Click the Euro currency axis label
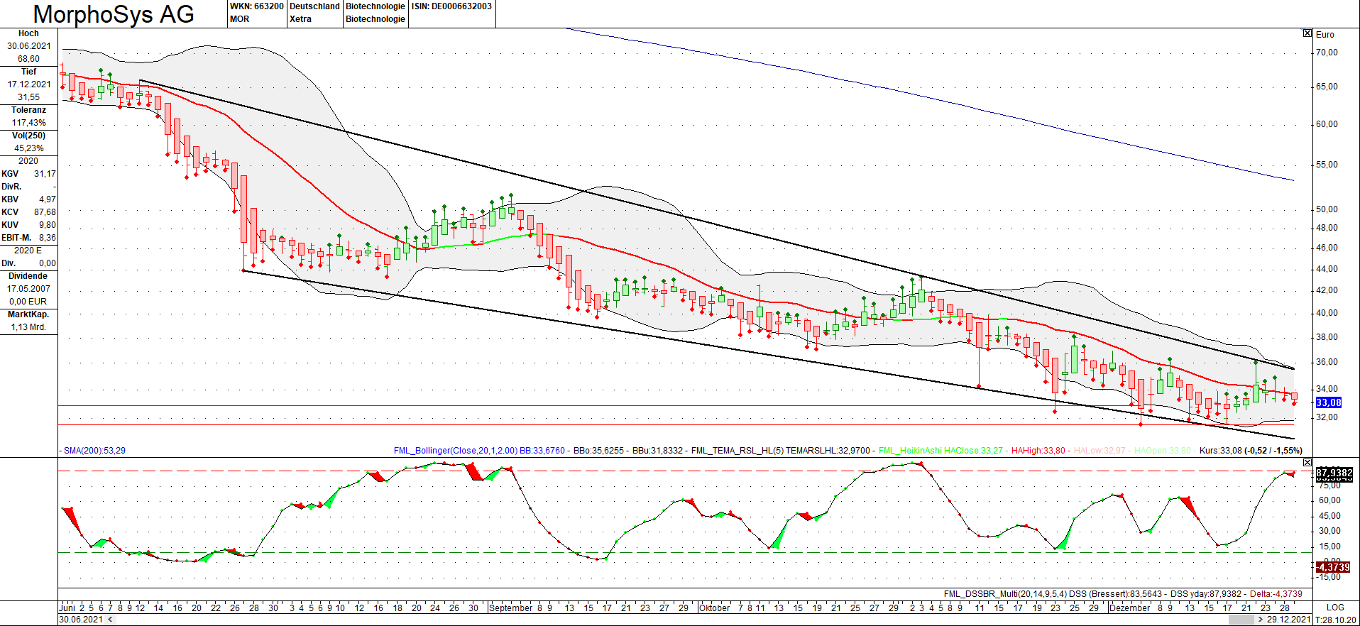Screen dimensions: 1360x626 click(x=1325, y=35)
